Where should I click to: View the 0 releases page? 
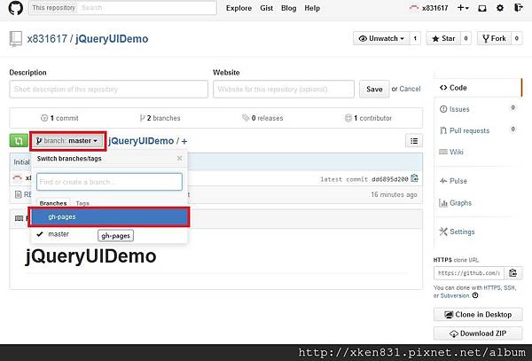[262, 118]
